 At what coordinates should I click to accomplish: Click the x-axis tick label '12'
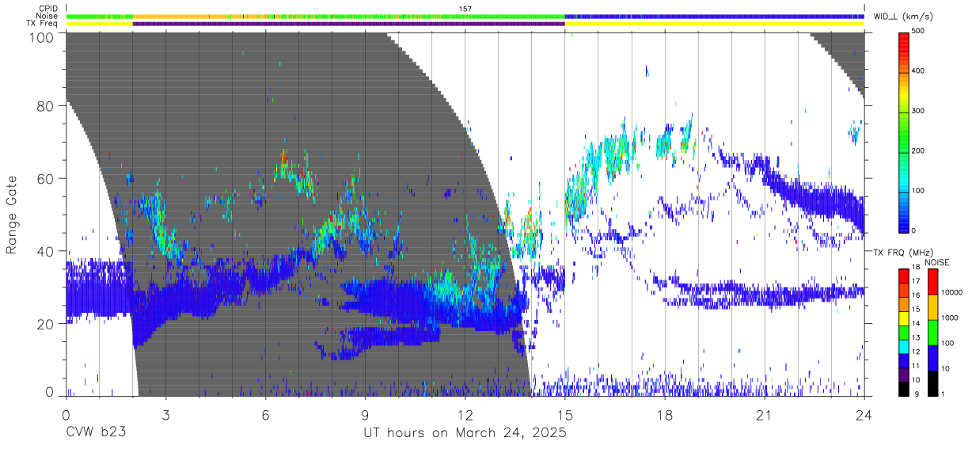click(465, 415)
